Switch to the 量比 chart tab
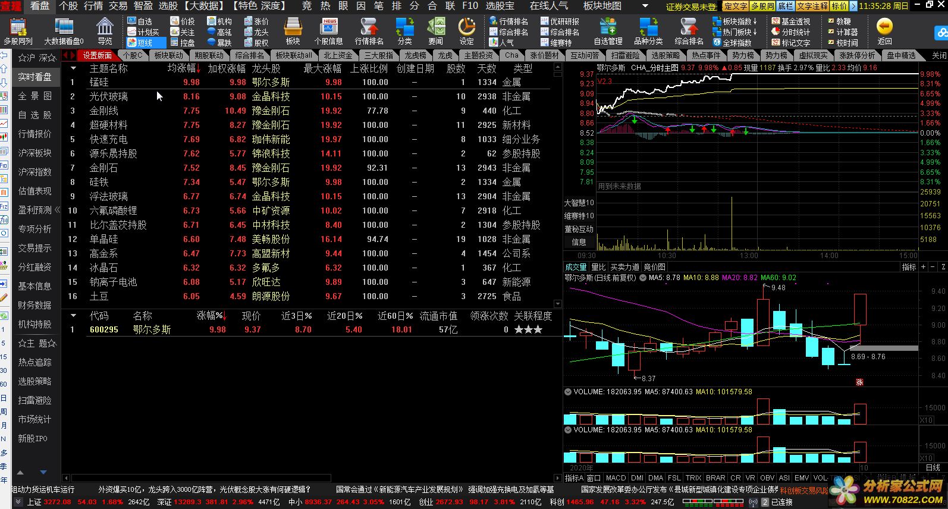The height and width of the screenshot is (509, 948). click(x=598, y=268)
